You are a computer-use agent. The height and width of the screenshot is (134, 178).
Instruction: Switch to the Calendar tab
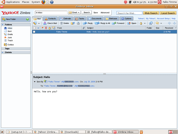click(66, 18)
